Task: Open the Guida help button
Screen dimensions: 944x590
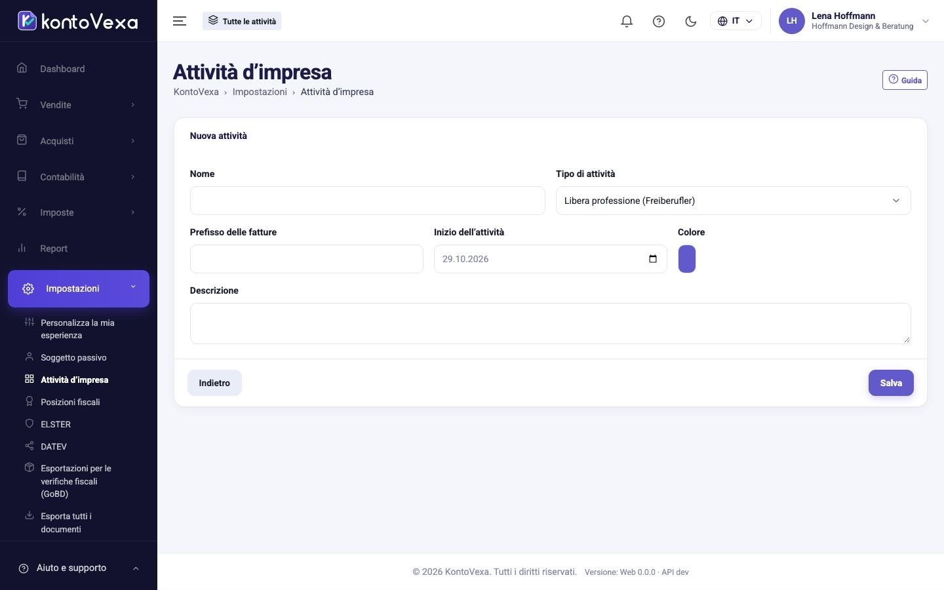Action: click(x=905, y=80)
